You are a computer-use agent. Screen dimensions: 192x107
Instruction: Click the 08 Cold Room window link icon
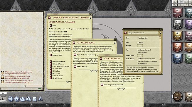[101, 58]
